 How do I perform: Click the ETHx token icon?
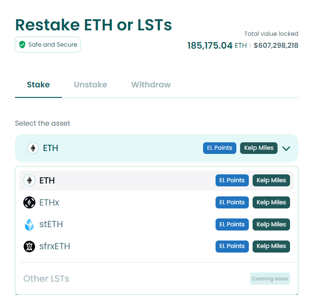tap(29, 203)
